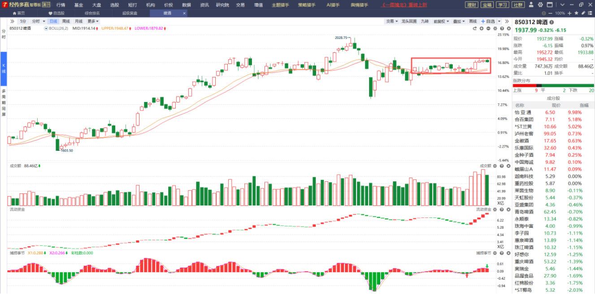Switch chart to 周线 weekly period
This screenshot has width=595, height=294.
click(66, 21)
